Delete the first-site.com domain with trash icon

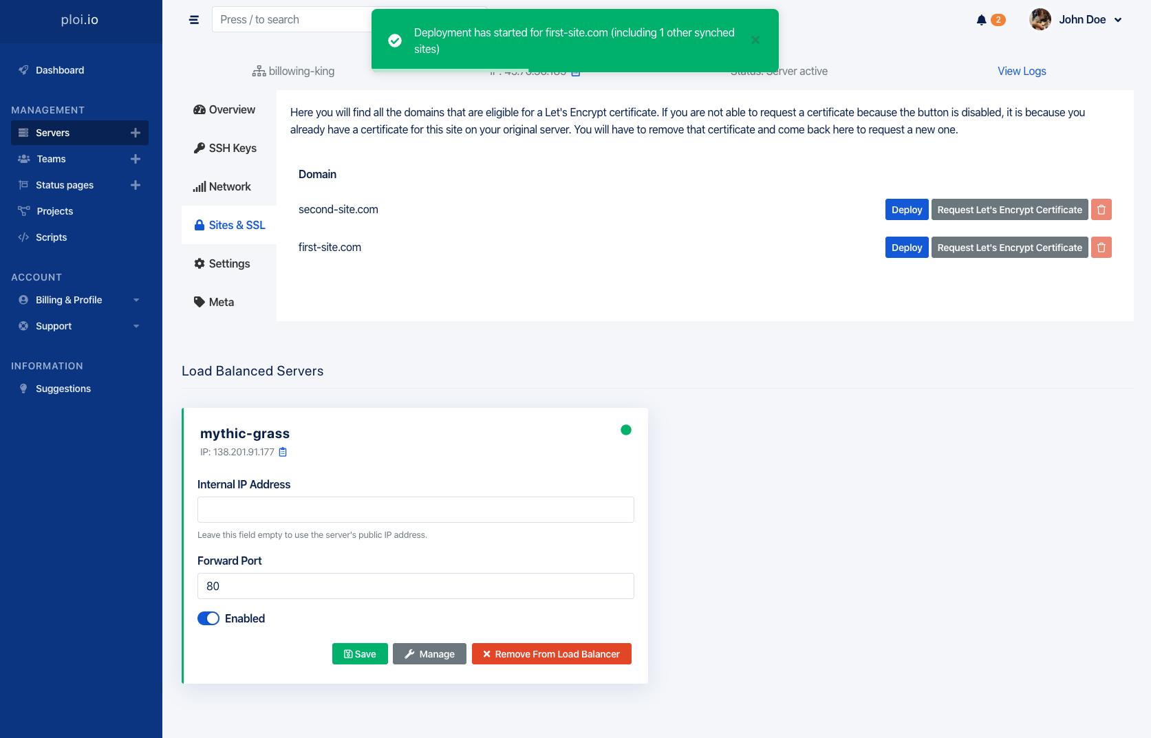1101,248
